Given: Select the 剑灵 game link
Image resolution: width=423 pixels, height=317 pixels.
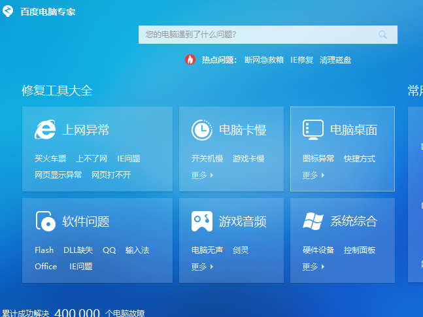Looking at the screenshot, I should point(241,250).
